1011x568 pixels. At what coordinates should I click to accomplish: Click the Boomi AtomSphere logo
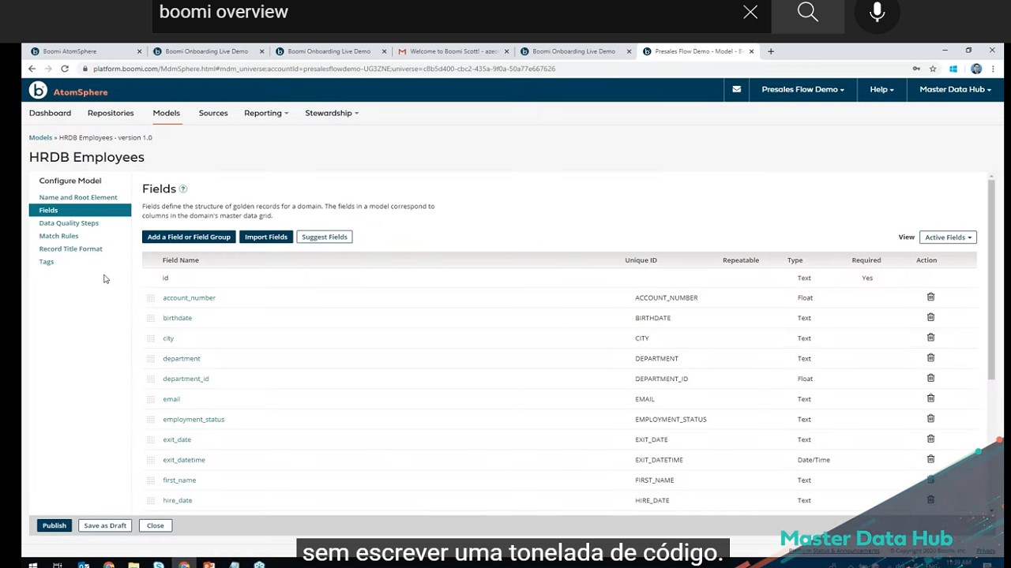click(69, 91)
